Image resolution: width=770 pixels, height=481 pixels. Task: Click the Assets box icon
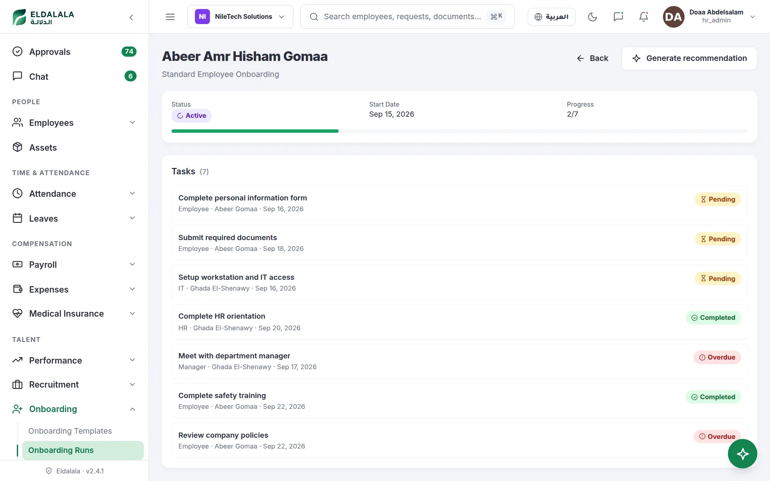tap(17, 147)
